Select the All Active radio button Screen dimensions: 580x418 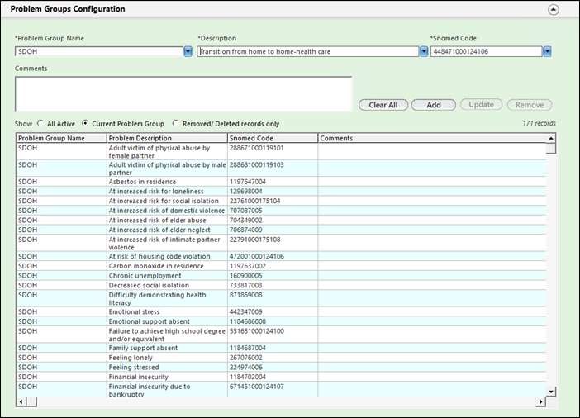[40, 123]
